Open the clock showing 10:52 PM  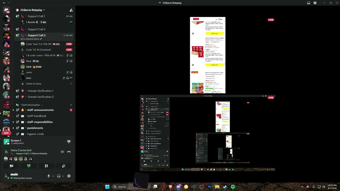pyautogui.click(x=332, y=187)
